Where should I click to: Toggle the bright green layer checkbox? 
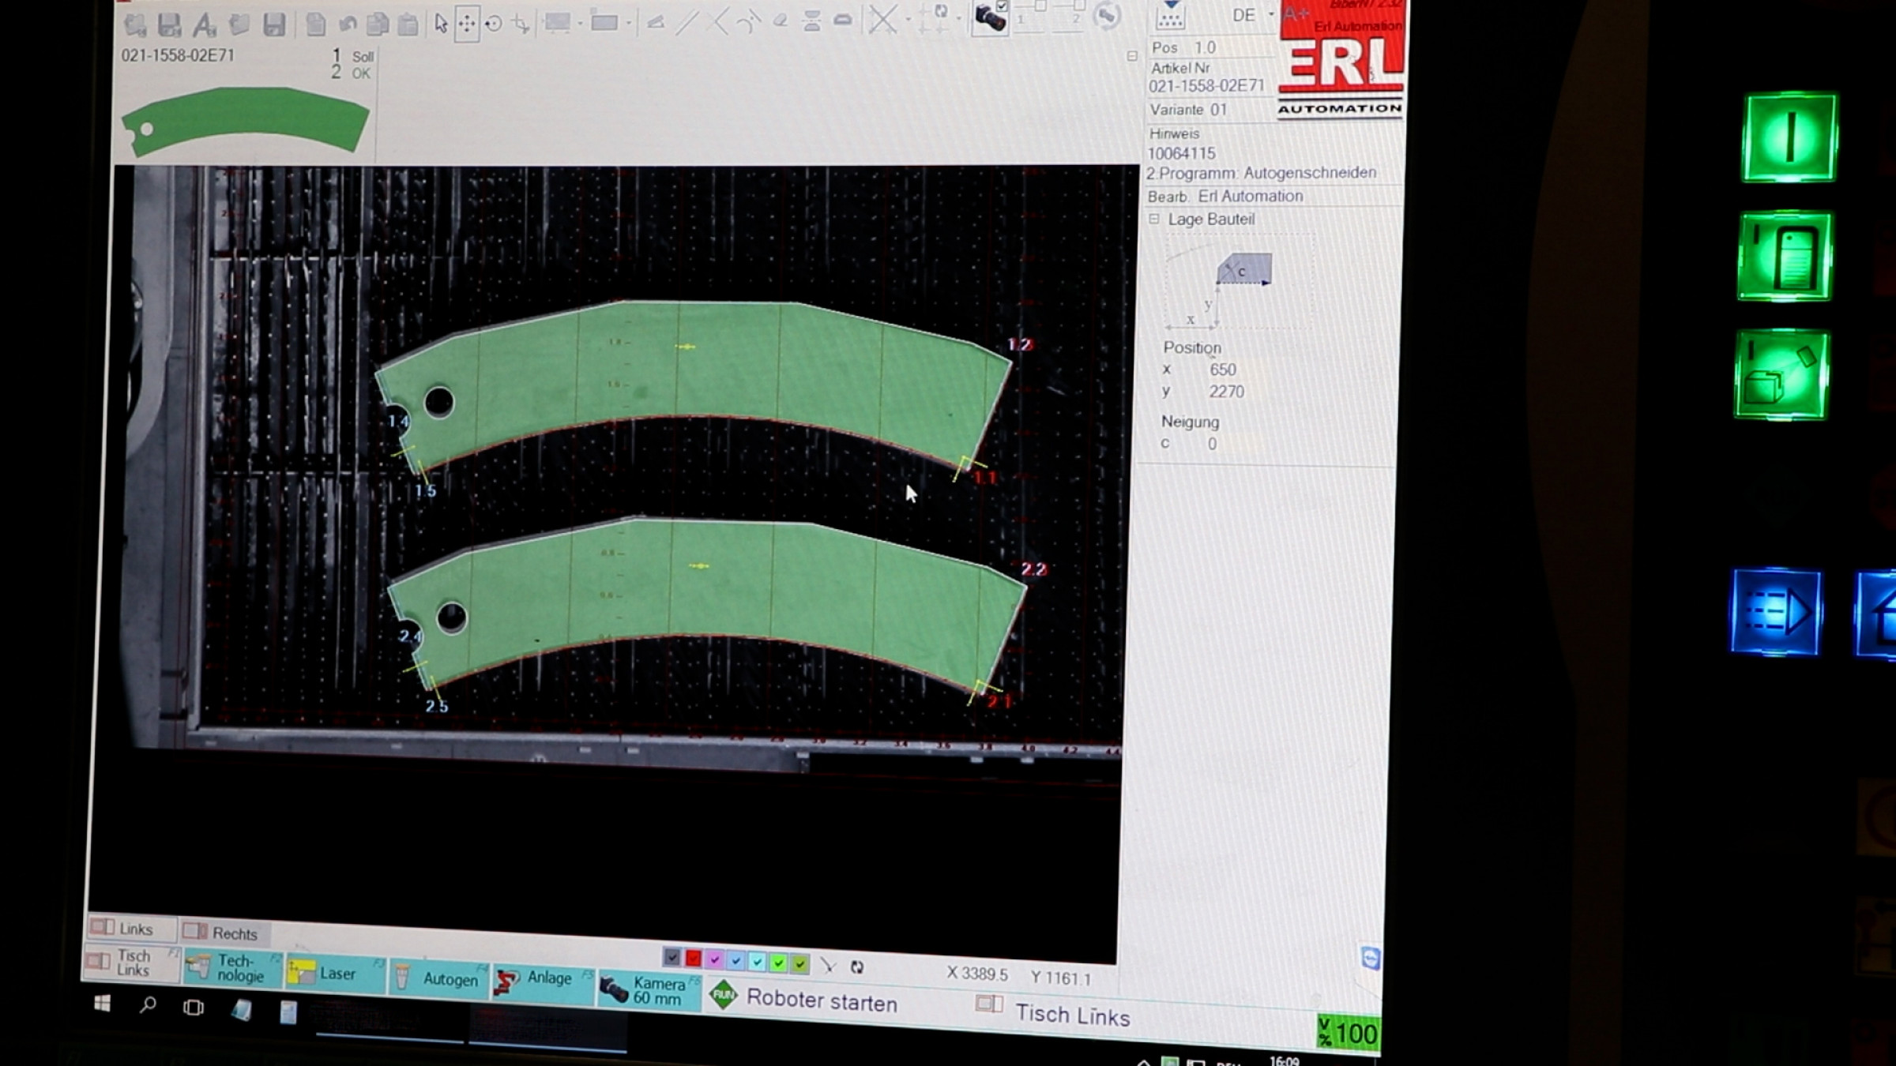click(778, 963)
